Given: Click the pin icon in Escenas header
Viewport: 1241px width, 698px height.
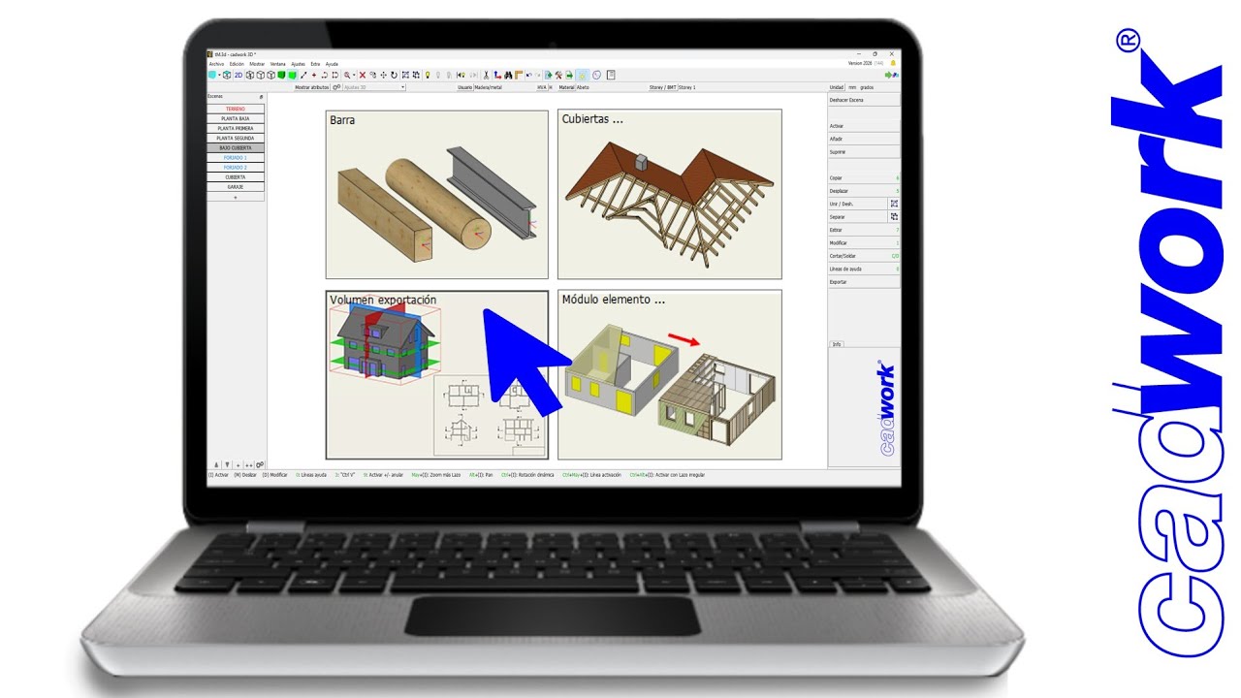Looking at the screenshot, I should [x=262, y=97].
